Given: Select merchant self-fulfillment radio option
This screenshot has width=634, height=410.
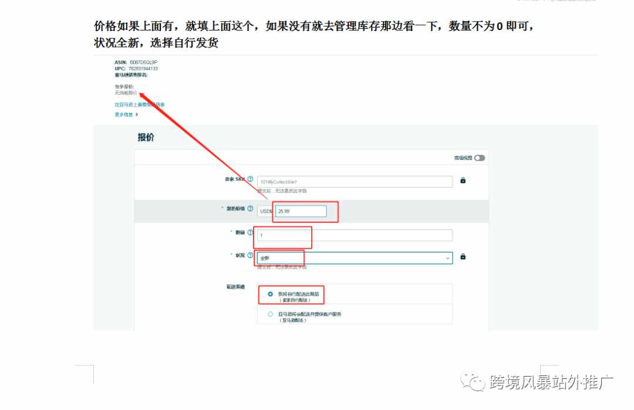Looking at the screenshot, I should pyautogui.click(x=270, y=294).
